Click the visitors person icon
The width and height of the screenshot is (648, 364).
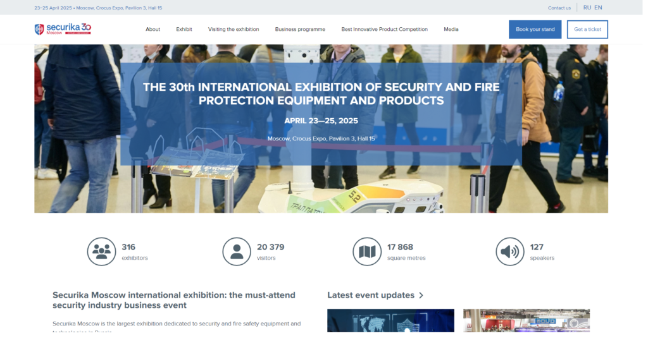[x=237, y=252]
